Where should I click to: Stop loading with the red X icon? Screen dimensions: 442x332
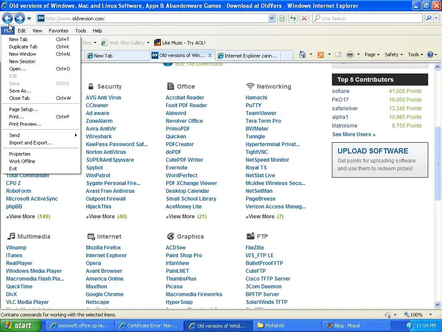pyautogui.click(x=304, y=19)
